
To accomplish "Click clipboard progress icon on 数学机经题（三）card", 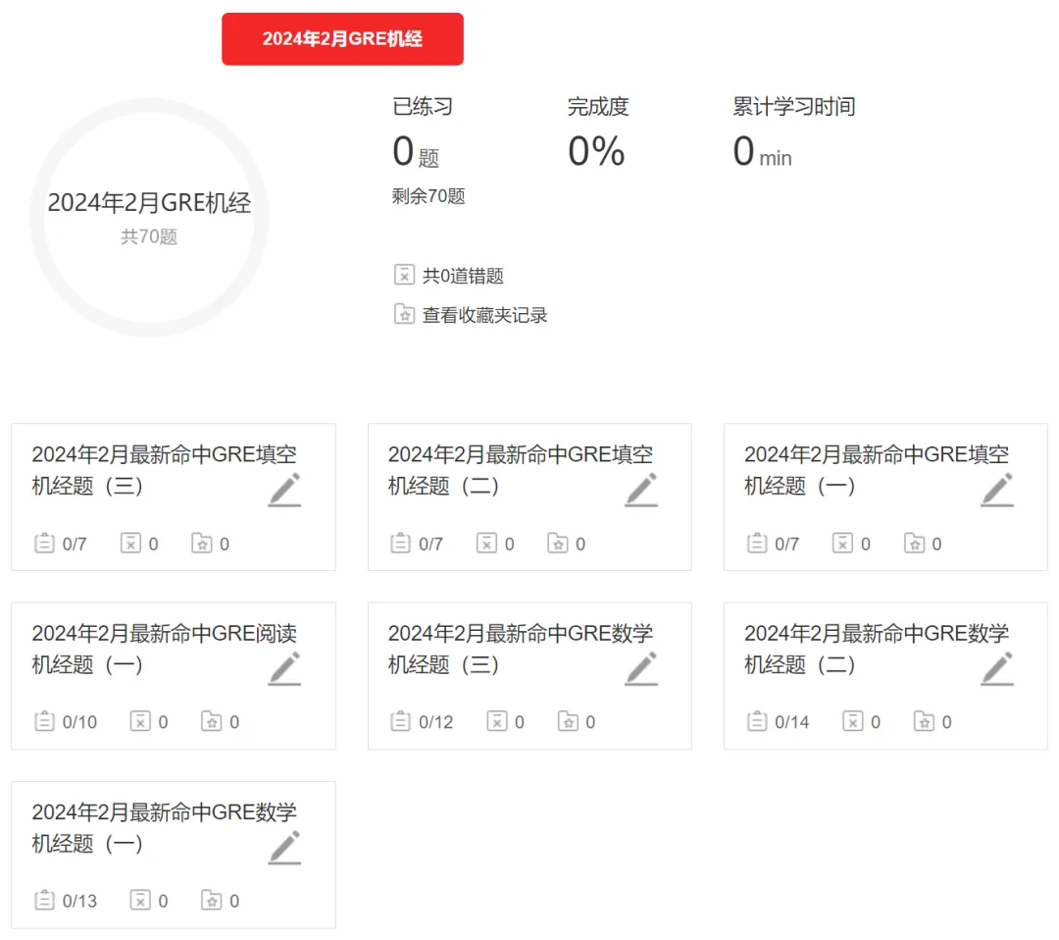I will pyautogui.click(x=400, y=722).
